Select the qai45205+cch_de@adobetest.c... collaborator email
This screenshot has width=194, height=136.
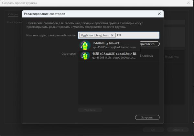(x=114, y=58)
